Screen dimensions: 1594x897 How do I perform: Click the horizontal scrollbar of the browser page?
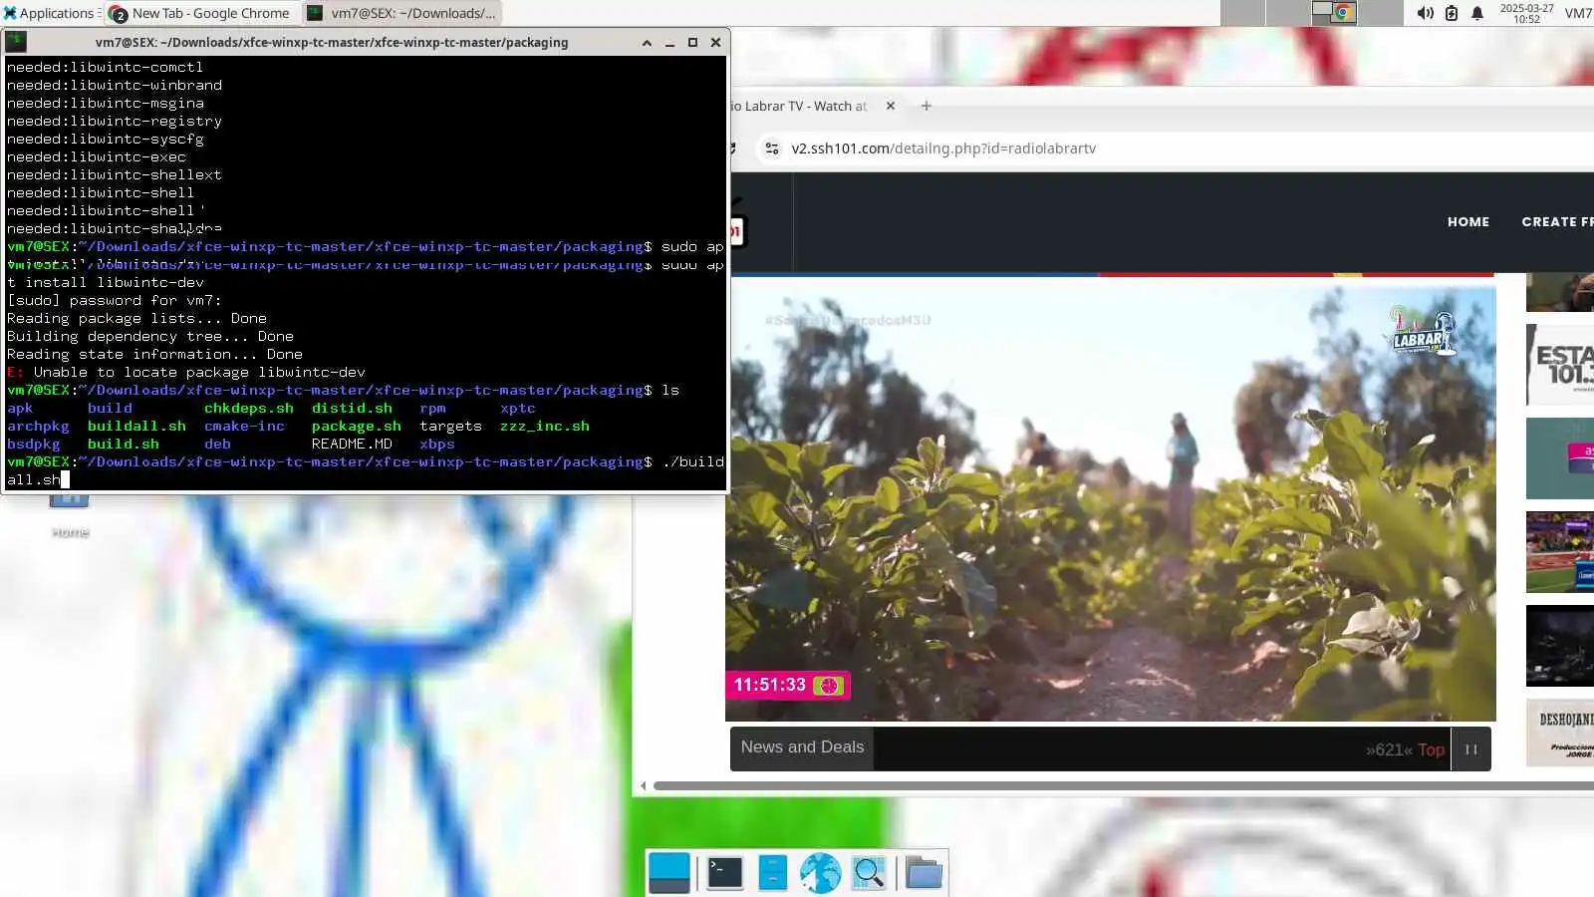[1124, 786]
